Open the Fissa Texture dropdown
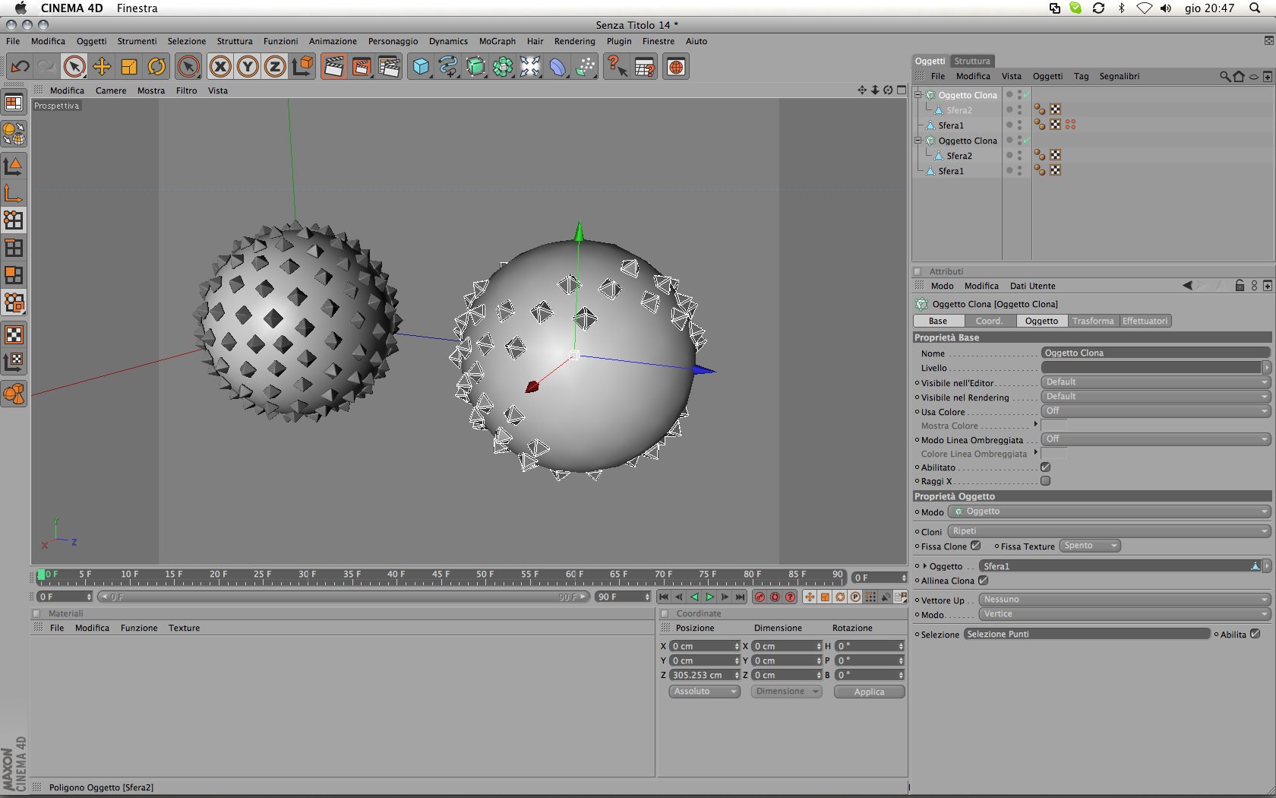Viewport: 1276px width, 798px height. pos(1090,546)
